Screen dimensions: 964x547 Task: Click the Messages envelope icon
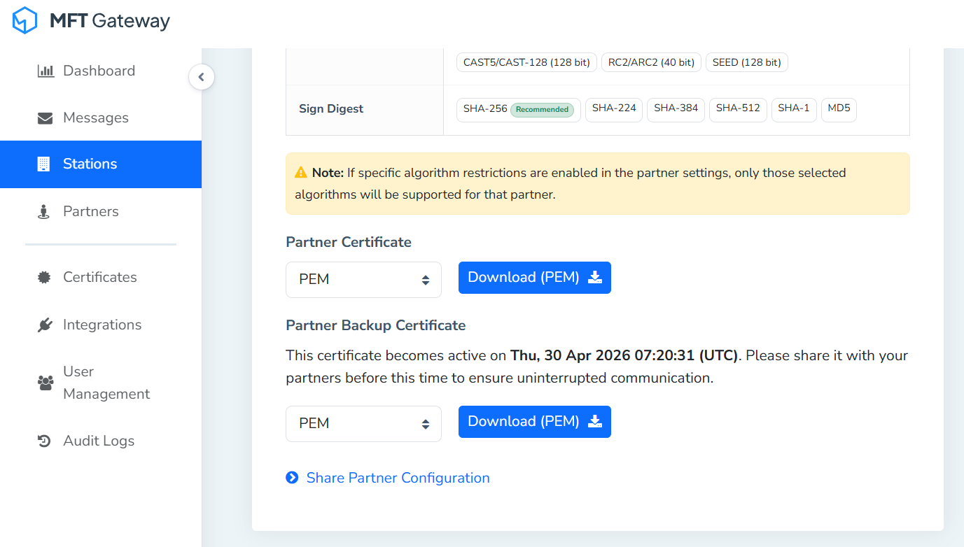point(45,118)
